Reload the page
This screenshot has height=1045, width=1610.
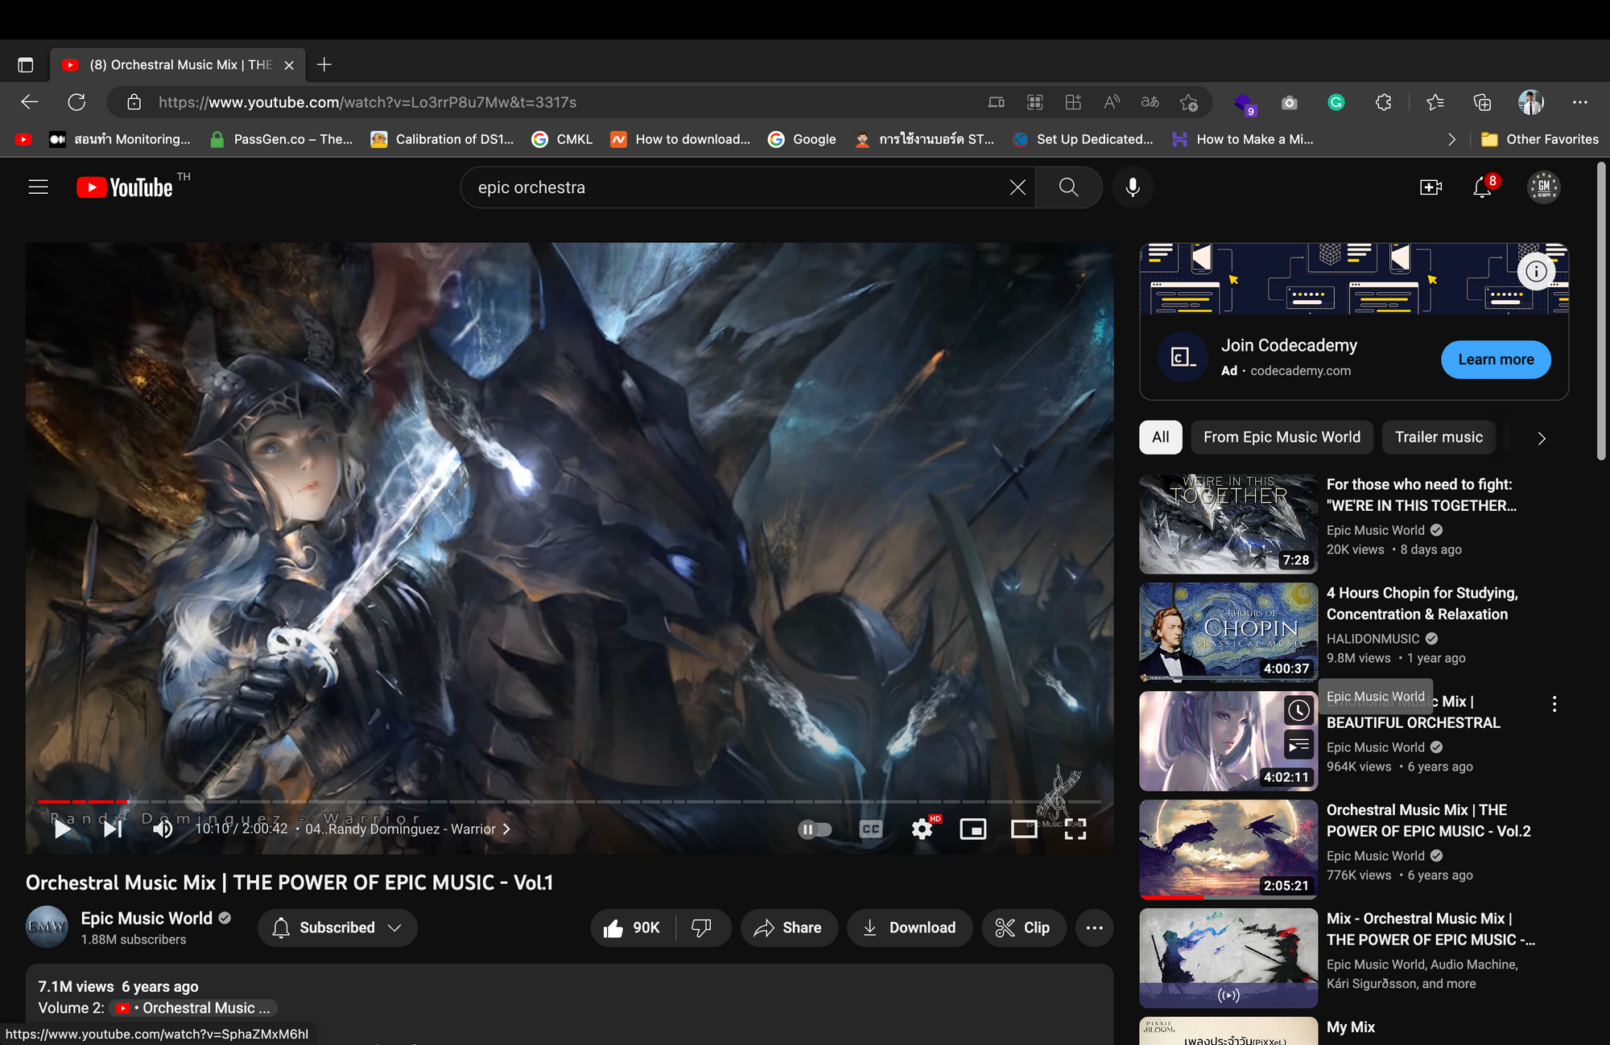coord(76,102)
